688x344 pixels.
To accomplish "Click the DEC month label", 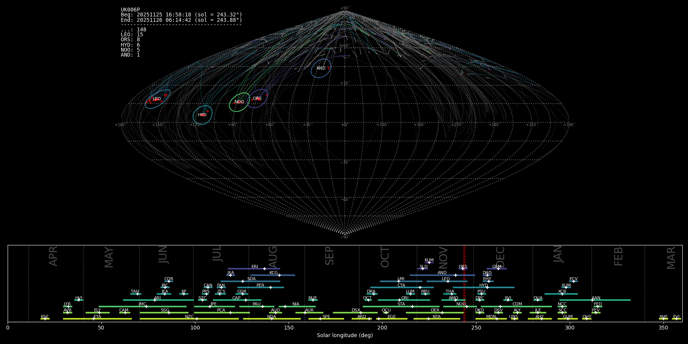I will coord(500,257).
